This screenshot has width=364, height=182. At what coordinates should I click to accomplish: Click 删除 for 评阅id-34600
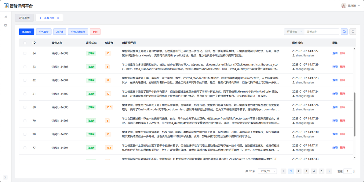pos(343,107)
